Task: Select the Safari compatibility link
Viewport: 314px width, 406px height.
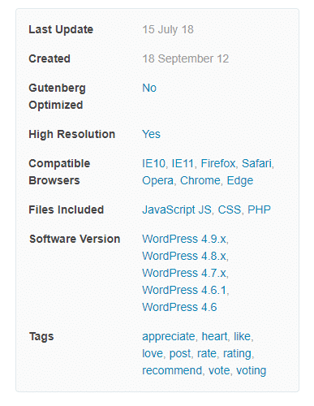Action: [x=256, y=163]
